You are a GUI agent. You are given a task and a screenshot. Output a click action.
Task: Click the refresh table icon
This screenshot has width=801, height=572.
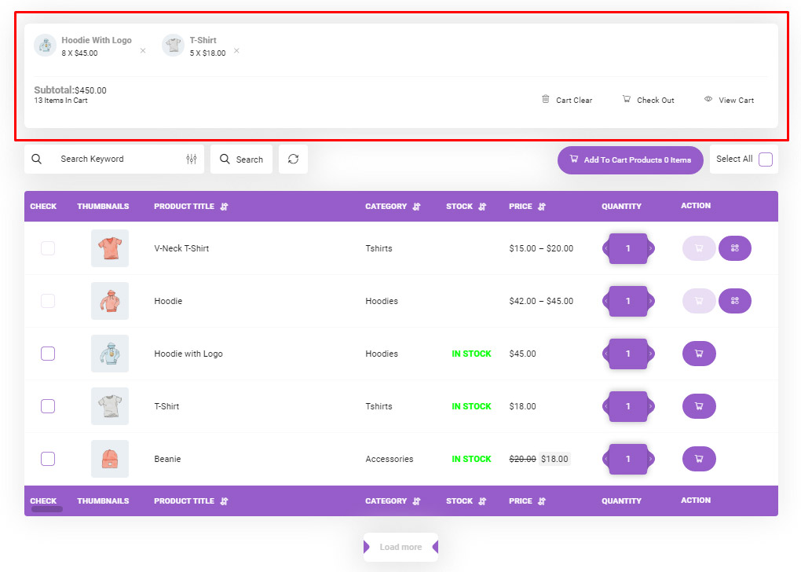pos(293,159)
